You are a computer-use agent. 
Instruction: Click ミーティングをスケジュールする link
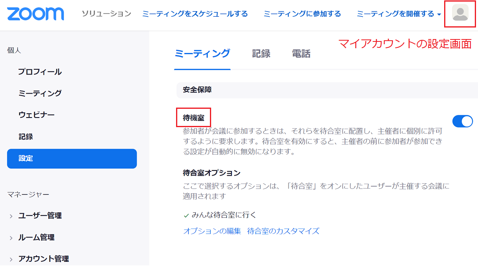pos(195,14)
